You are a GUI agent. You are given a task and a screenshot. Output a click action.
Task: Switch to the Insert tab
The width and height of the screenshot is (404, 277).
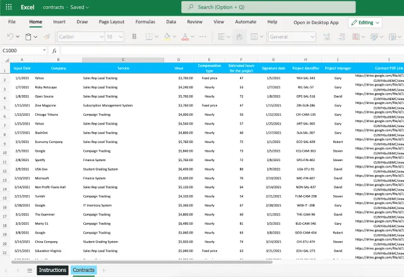pyautogui.click(x=59, y=22)
